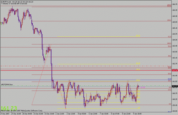Click the 161.95 price axis label
Image resolution: width=178 pixels, height=115 pixels.
click(x=175, y=76)
